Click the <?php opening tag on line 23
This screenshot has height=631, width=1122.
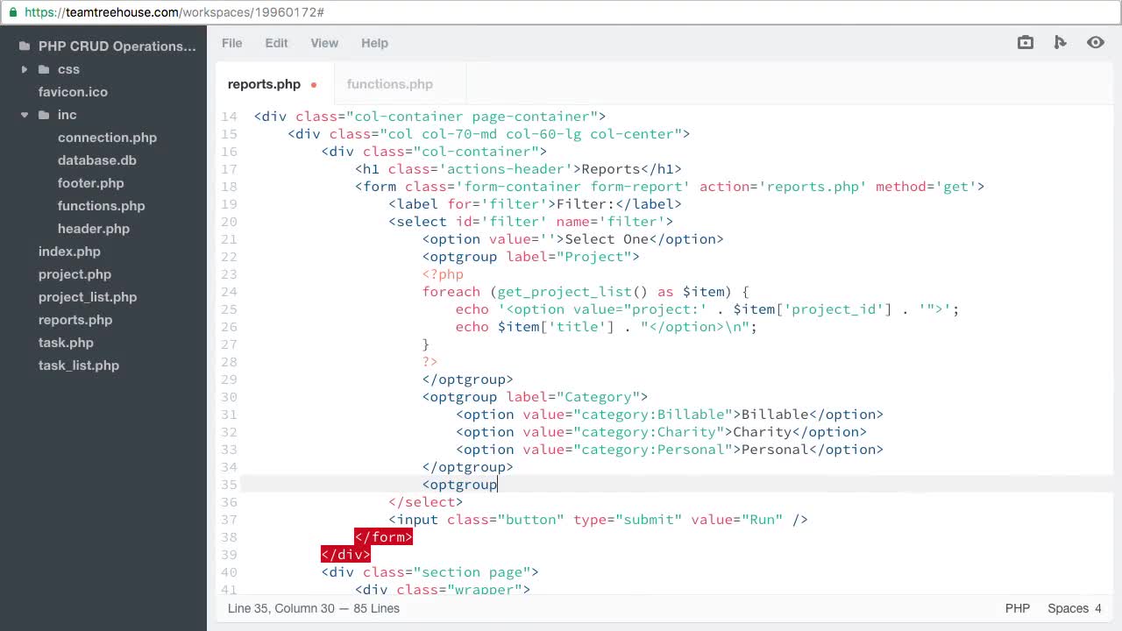(x=443, y=274)
